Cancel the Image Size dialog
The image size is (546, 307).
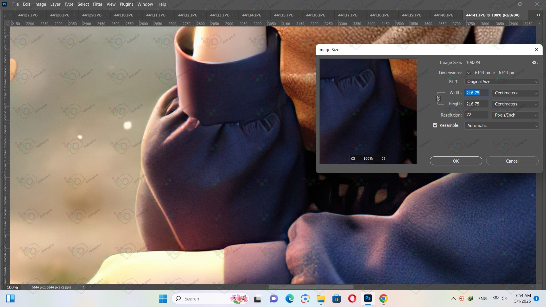pos(512,161)
